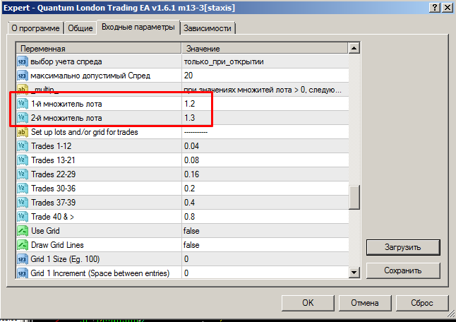456x322 pixels.
Task: Click the scrollbar up arrow
Action: [x=354, y=48]
